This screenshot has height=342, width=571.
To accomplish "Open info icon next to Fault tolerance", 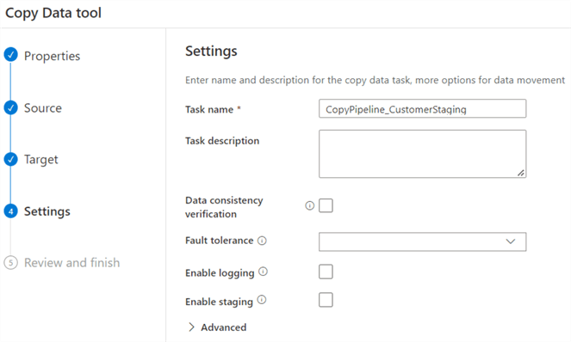I will coord(262,241).
